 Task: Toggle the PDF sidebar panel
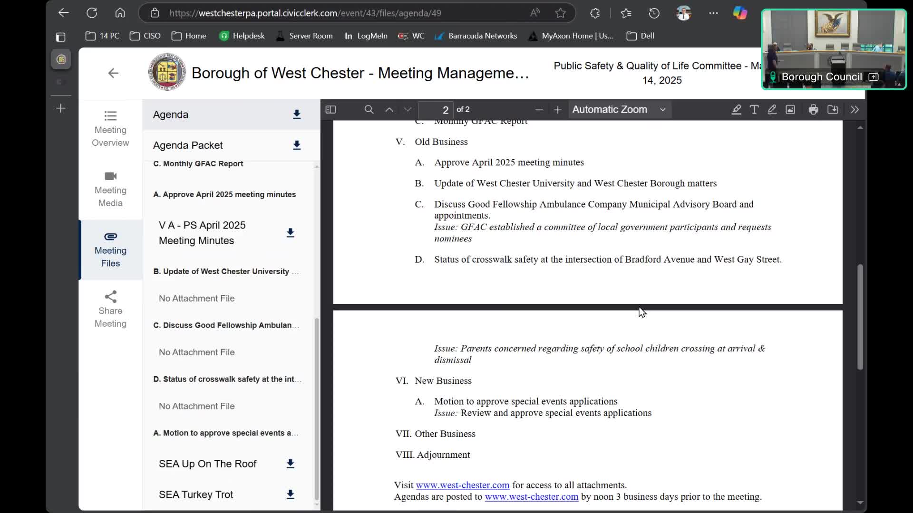click(x=330, y=110)
